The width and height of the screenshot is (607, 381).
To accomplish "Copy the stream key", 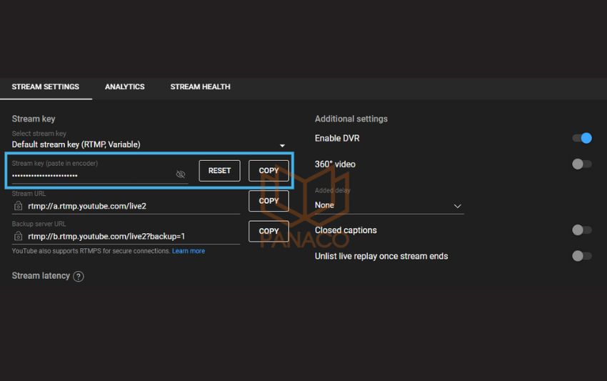I will click(269, 171).
